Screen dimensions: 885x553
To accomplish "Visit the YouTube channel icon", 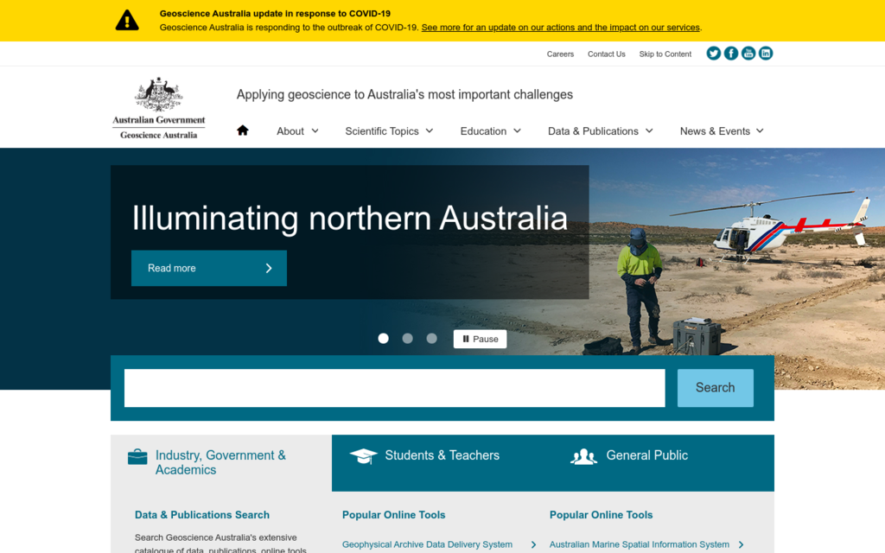I will click(748, 53).
